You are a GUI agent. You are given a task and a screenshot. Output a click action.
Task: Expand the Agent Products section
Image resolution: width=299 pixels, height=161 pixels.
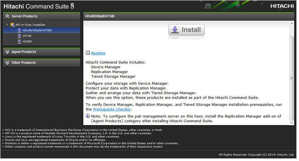tap(41, 52)
